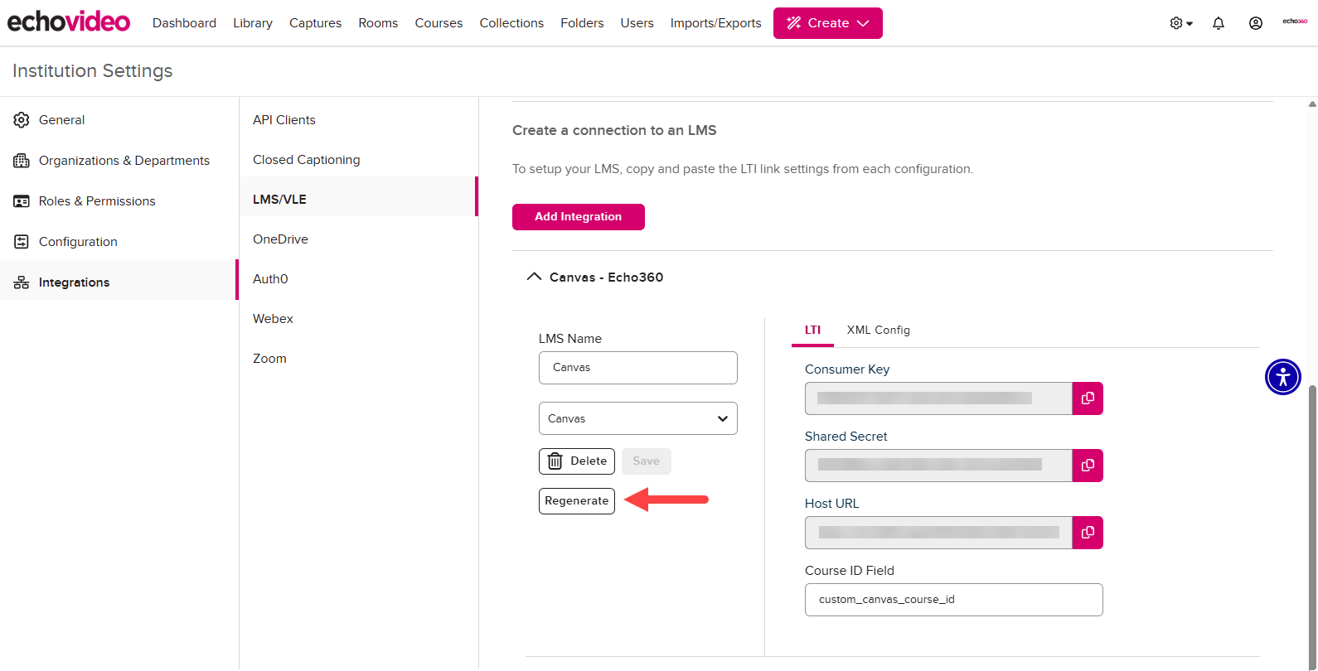Click the Configuration icon in sidebar
The image size is (1318, 671).
coord(22,242)
